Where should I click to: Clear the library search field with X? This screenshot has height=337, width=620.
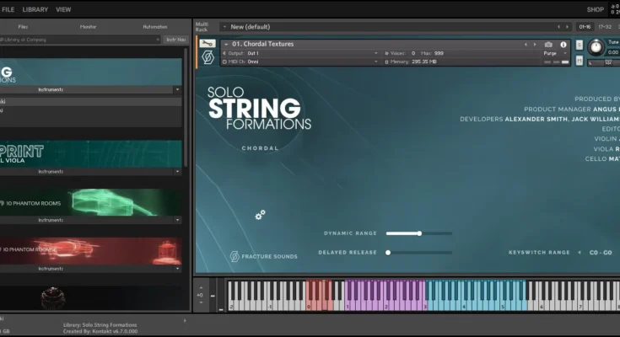tap(158, 40)
